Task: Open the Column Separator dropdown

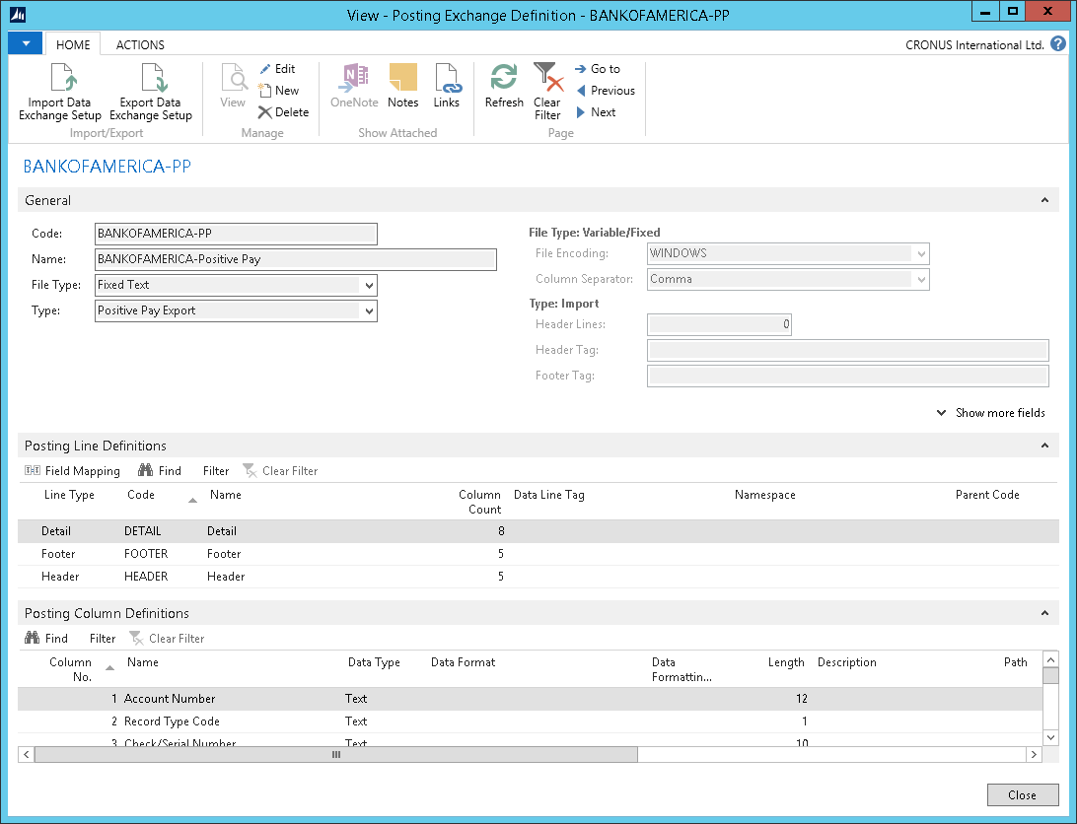Action: [x=921, y=280]
